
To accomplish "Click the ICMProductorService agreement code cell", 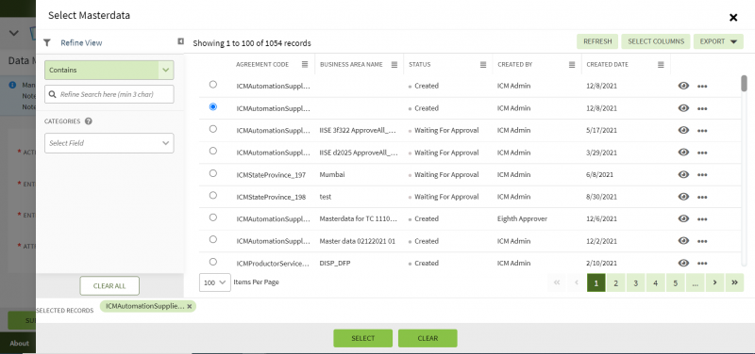I will (x=273, y=264).
